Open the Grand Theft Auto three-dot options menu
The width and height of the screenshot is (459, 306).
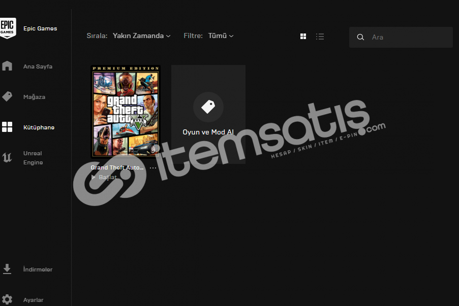pyautogui.click(x=153, y=168)
